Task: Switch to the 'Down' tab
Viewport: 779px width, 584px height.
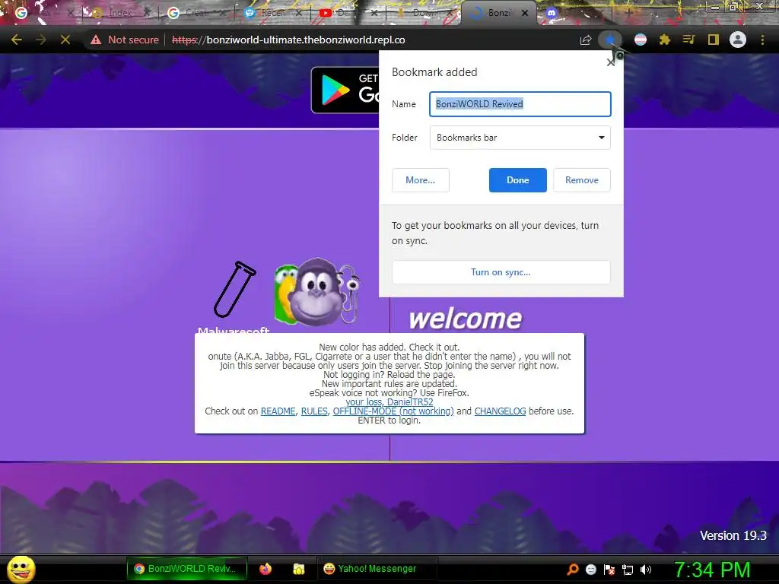Action: point(424,13)
